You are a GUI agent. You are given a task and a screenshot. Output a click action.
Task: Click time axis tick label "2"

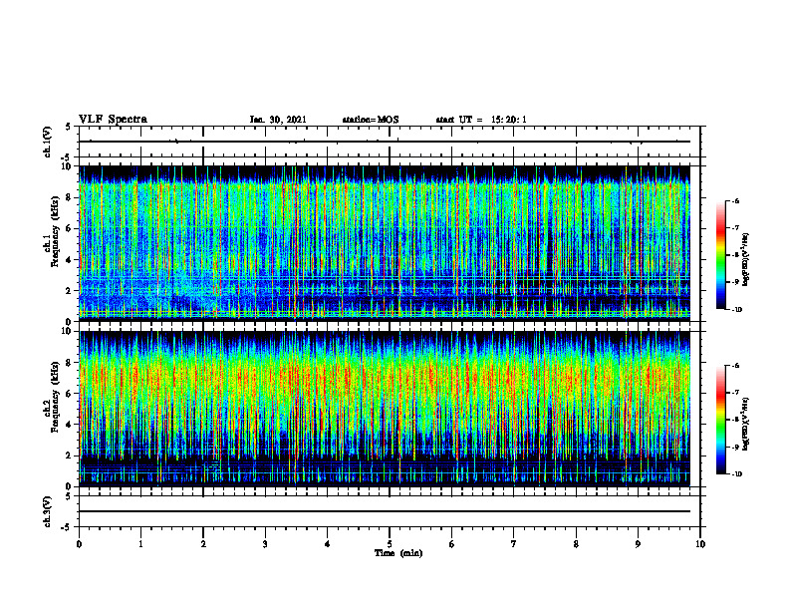(203, 544)
